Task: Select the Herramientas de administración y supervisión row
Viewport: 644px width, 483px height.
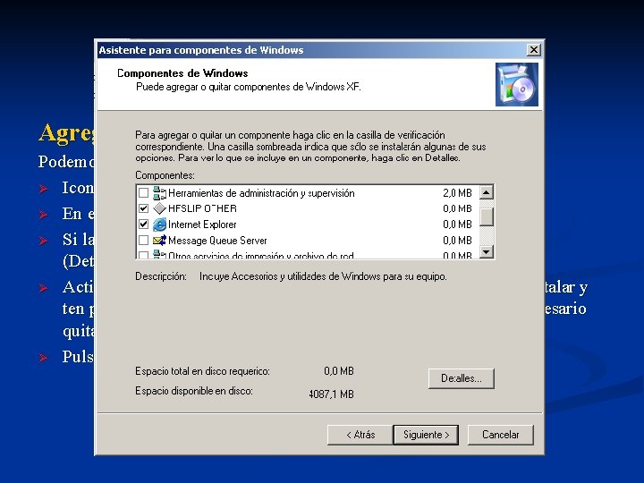Action: (307, 193)
